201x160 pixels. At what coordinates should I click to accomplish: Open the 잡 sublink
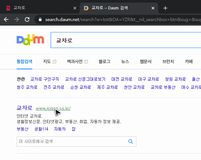73,129
